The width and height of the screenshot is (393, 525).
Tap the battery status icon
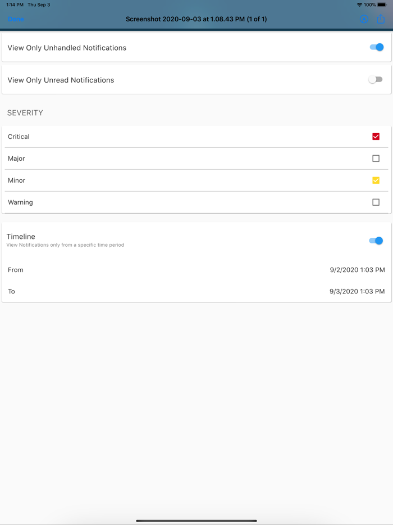coord(382,4)
